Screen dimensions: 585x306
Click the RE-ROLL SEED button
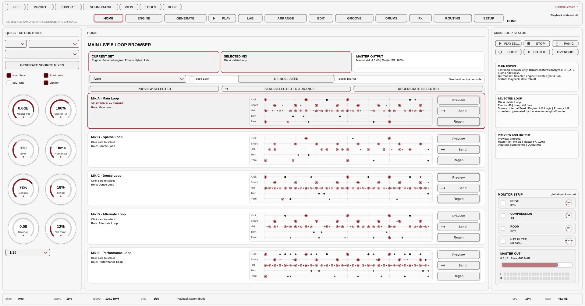286,79
